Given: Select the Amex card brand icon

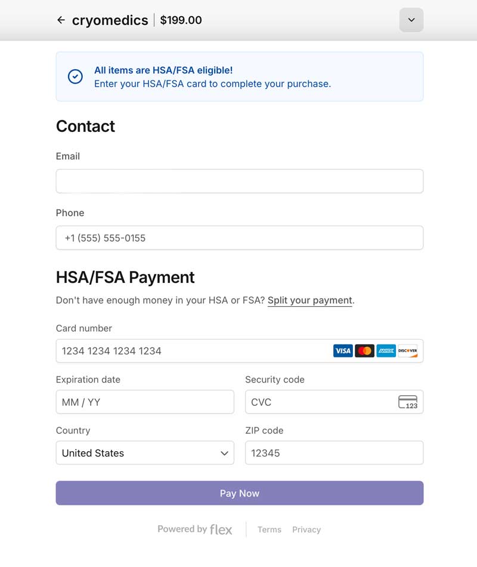Looking at the screenshot, I should point(386,351).
